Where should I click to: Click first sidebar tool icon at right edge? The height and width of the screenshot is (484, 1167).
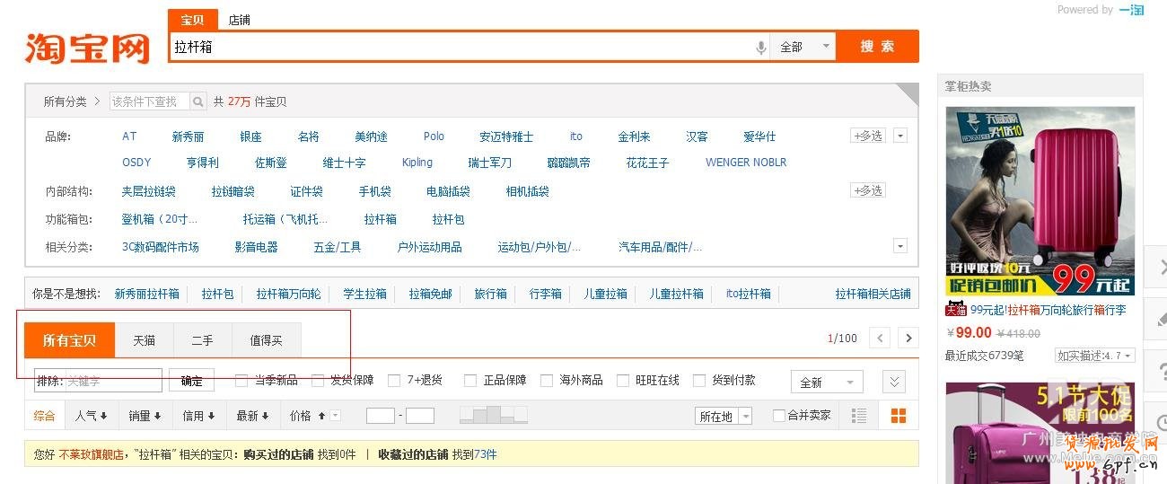(x=1156, y=268)
